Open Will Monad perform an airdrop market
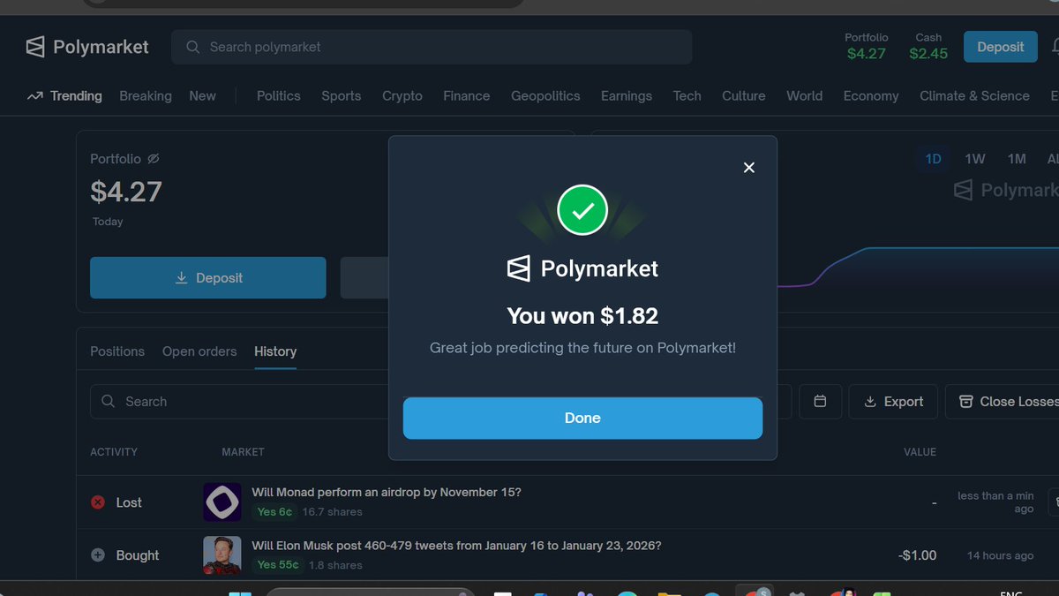This screenshot has height=596, width=1059. [x=387, y=493]
